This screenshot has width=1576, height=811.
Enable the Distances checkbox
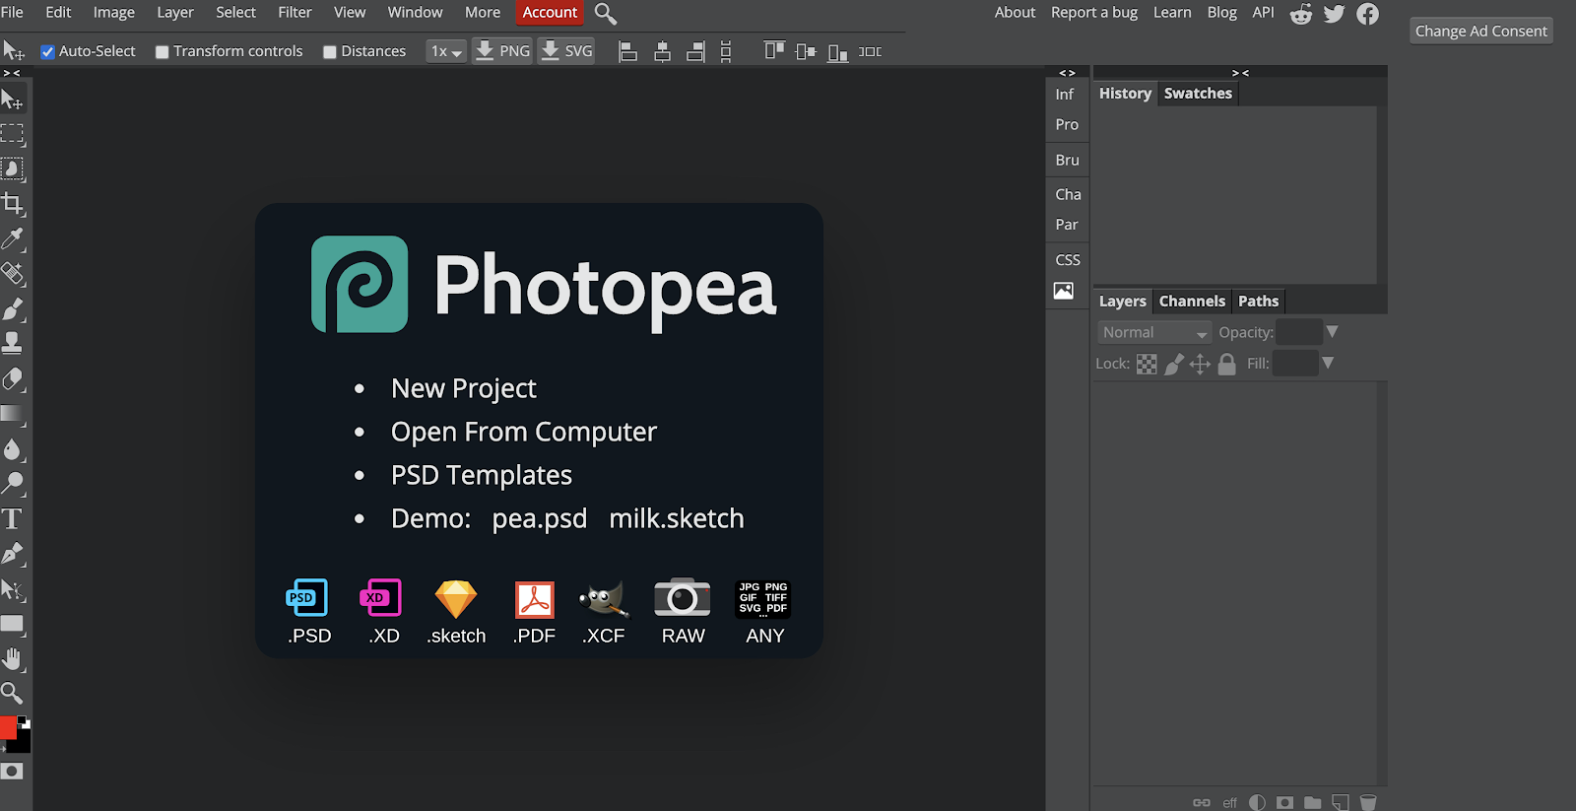point(330,52)
